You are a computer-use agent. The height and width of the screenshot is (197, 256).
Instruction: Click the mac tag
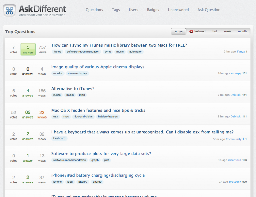[66, 117]
